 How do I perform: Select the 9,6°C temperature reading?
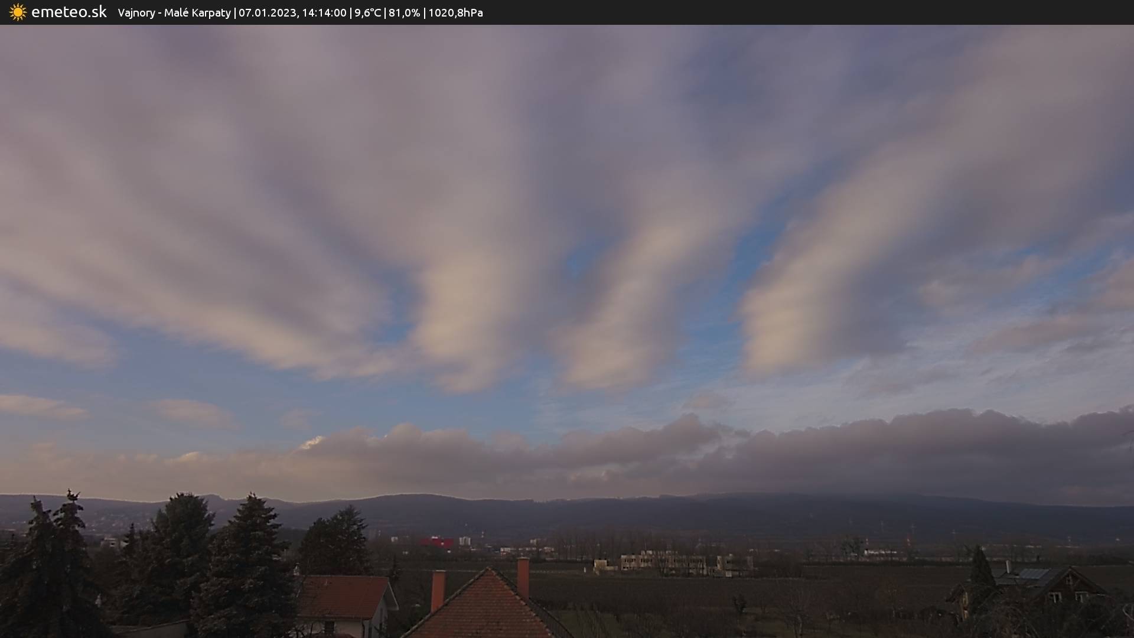tap(367, 13)
